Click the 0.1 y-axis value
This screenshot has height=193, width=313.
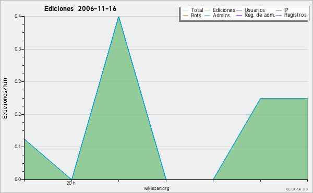click(18, 147)
